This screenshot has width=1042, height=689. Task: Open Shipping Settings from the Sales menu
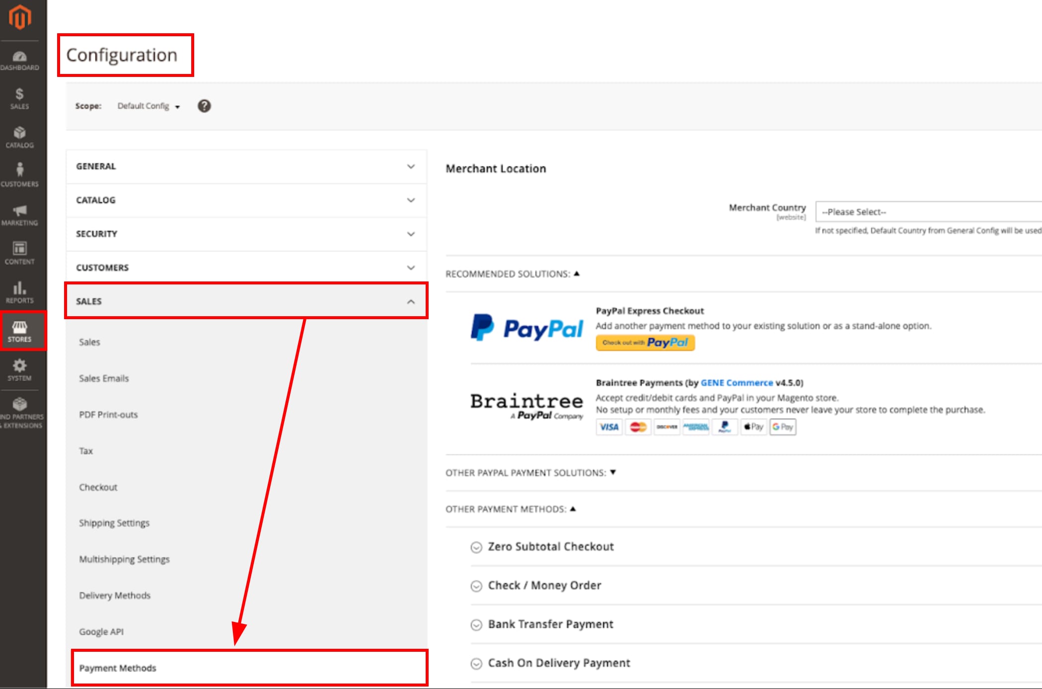(114, 522)
